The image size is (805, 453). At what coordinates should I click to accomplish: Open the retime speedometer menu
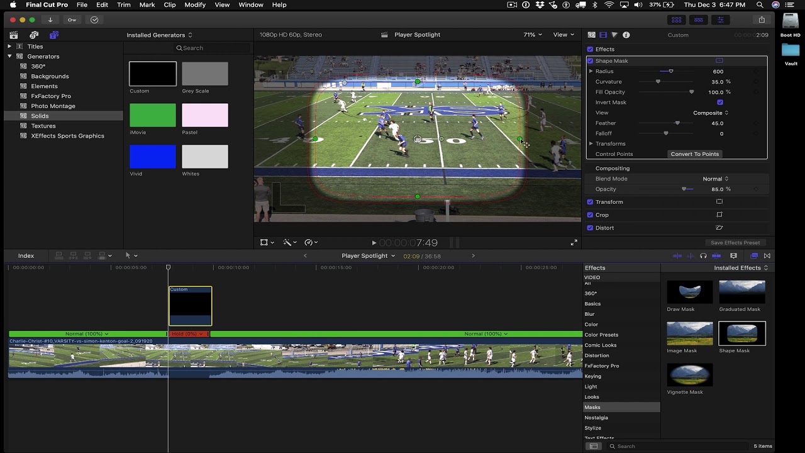311,242
